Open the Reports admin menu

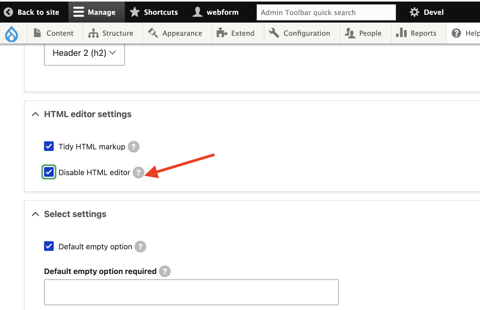[419, 33]
